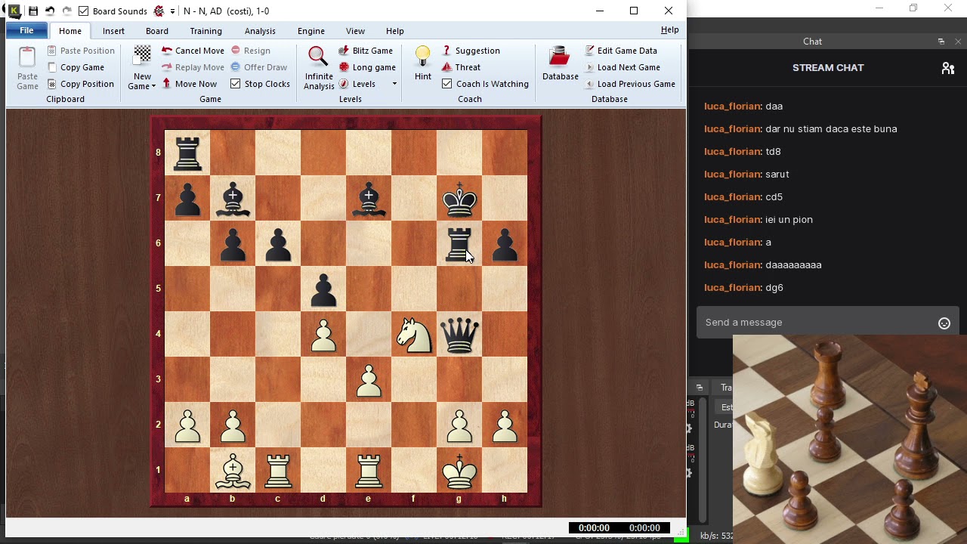Click the red engine icon in title bar

pos(159,11)
